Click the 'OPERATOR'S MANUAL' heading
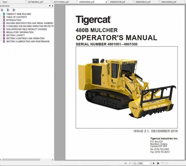The width and height of the screenshot is (186, 166). pos(117,38)
